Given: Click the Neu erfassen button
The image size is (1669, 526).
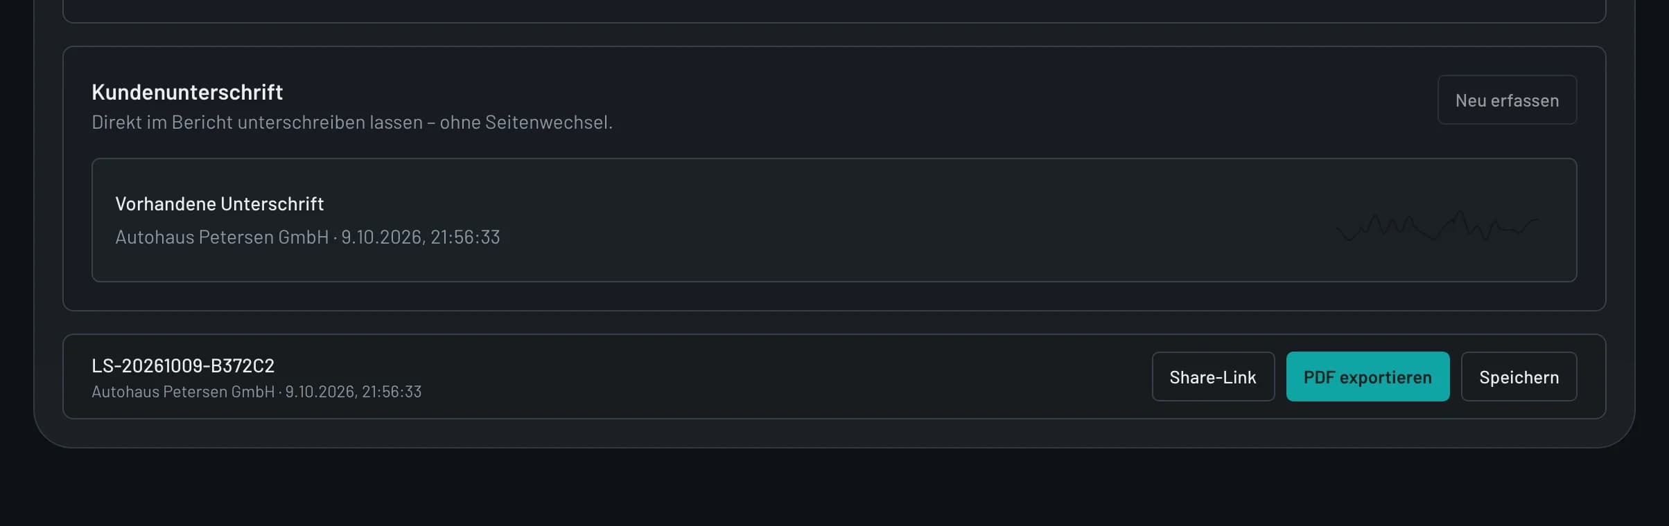Looking at the screenshot, I should tap(1507, 100).
